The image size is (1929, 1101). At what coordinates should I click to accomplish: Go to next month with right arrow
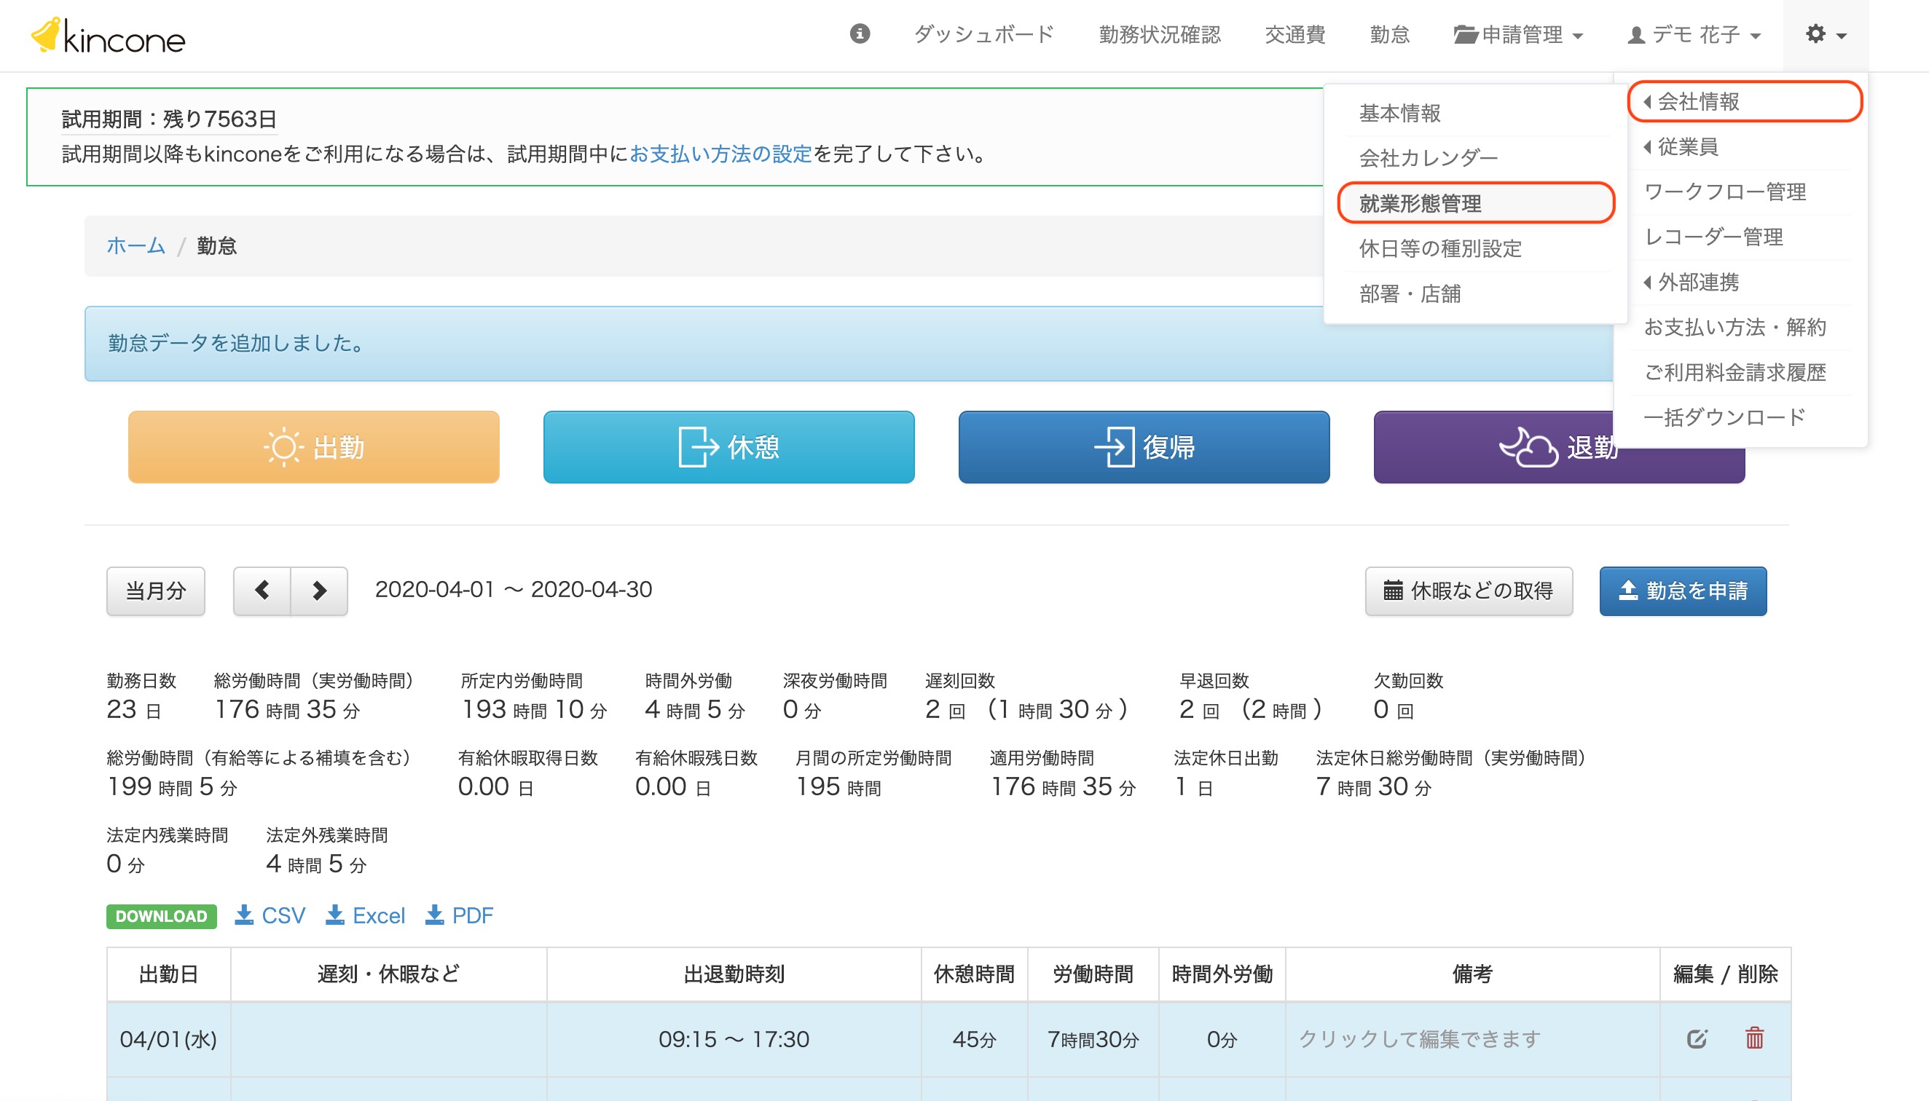point(319,591)
